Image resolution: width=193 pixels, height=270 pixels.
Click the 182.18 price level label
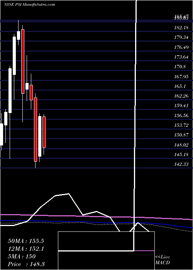tap(181, 27)
